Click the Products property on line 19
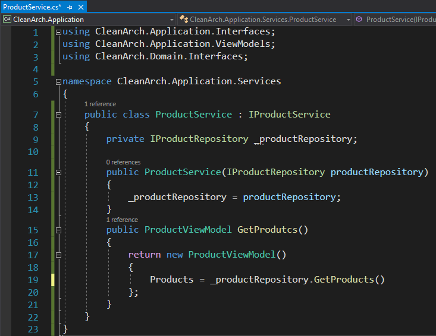 pyautogui.click(x=171, y=280)
